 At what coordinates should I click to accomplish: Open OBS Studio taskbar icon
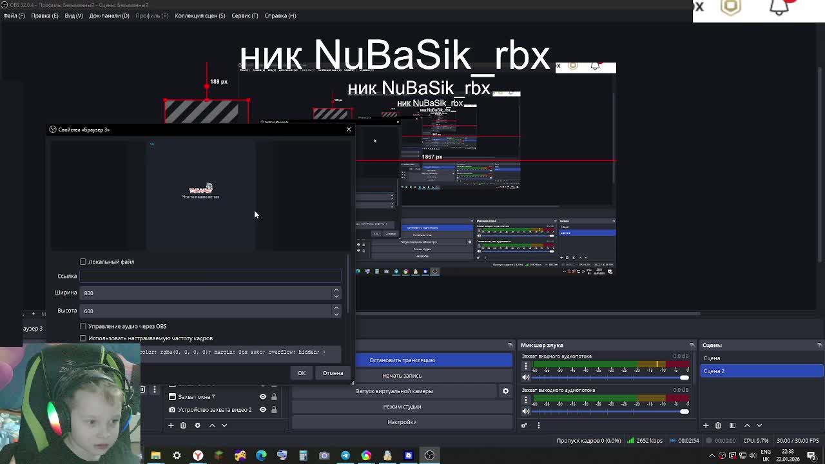pos(429,456)
